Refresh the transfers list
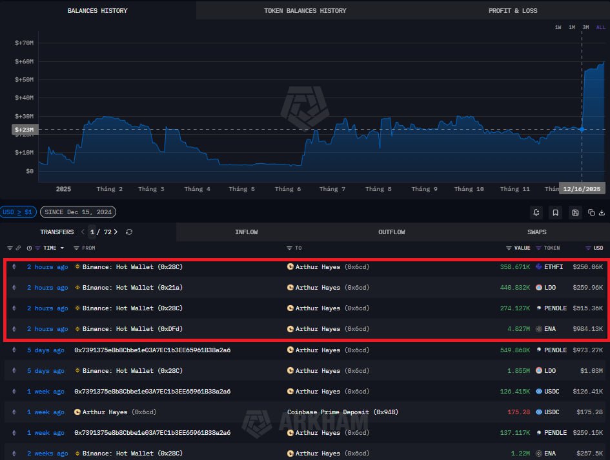This screenshot has width=610, height=460. pos(129,232)
